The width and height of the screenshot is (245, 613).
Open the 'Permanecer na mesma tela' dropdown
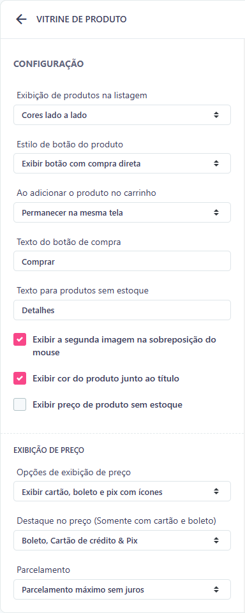click(122, 212)
